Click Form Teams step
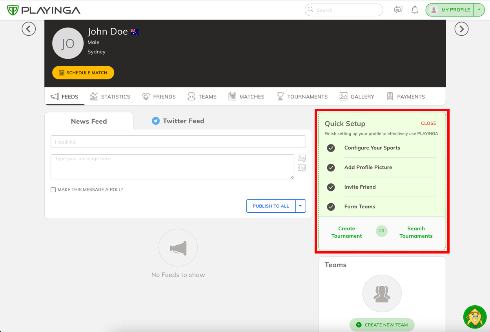This screenshot has height=332, width=490. click(360, 207)
